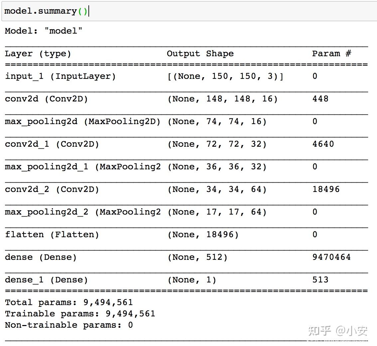Click the "Trainable params: 9,494,561" line
Viewport: 377px width, 346px height.
[x=80, y=314]
